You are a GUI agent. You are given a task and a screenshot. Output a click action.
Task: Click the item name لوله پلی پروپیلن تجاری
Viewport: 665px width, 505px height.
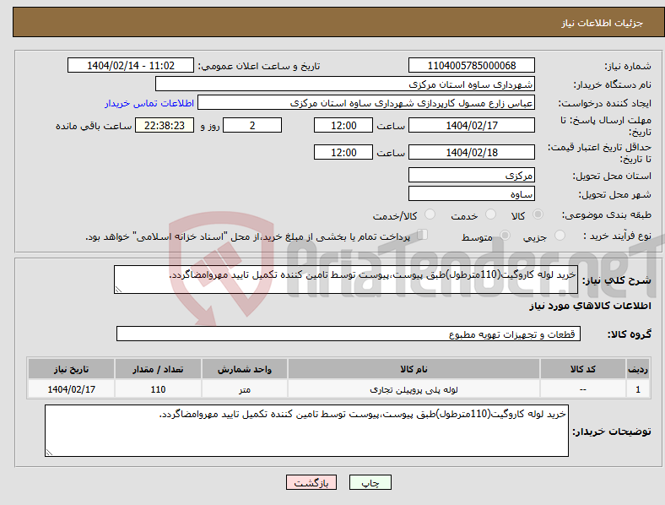[x=414, y=389]
